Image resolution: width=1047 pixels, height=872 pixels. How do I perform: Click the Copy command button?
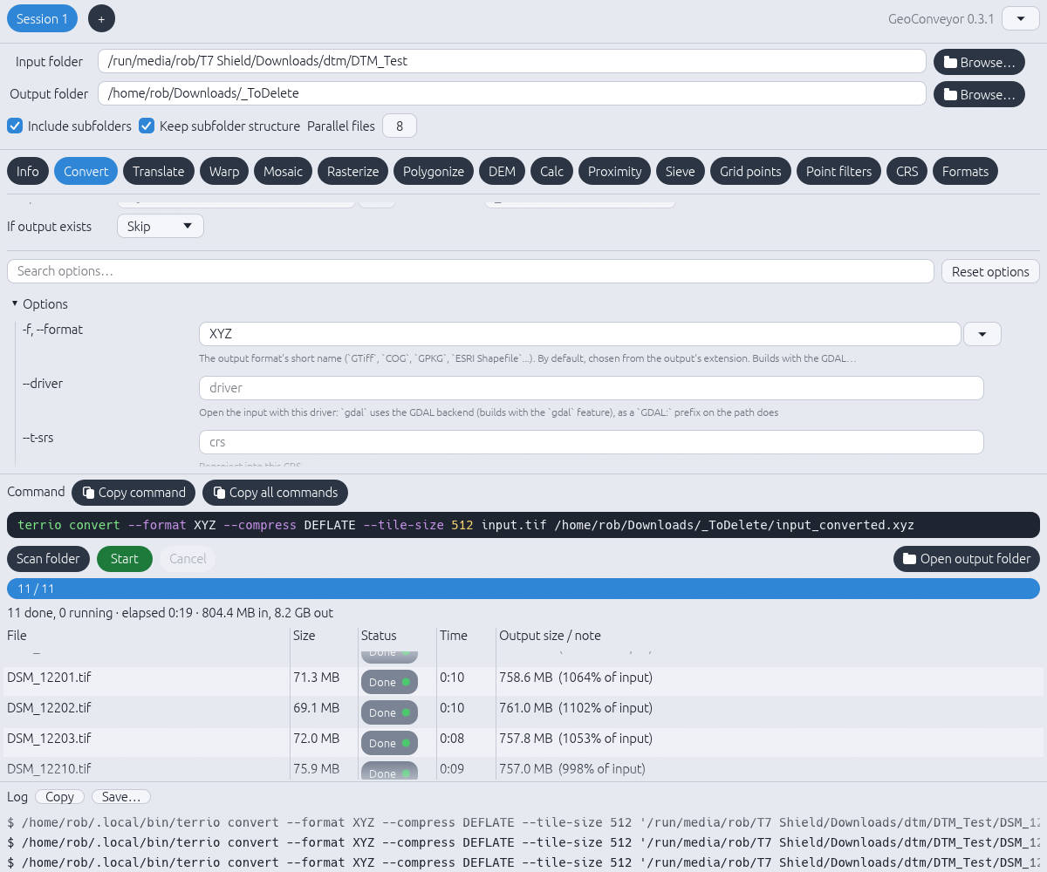[x=133, y=493]
